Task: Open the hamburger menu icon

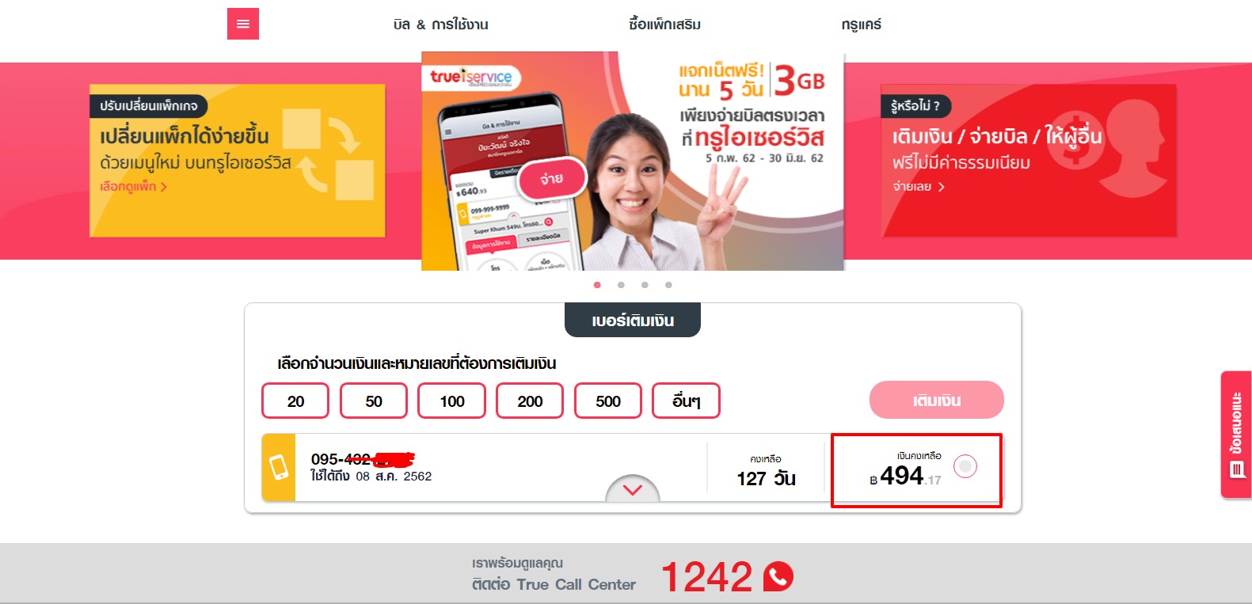Action: (243, 24)
